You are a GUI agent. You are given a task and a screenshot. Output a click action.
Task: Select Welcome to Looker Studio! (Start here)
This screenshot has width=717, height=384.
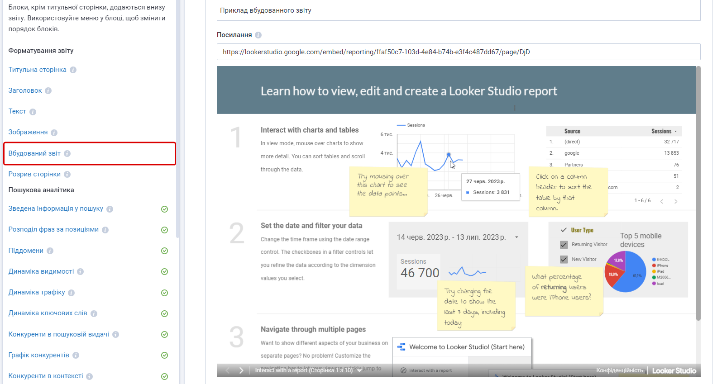462,347
